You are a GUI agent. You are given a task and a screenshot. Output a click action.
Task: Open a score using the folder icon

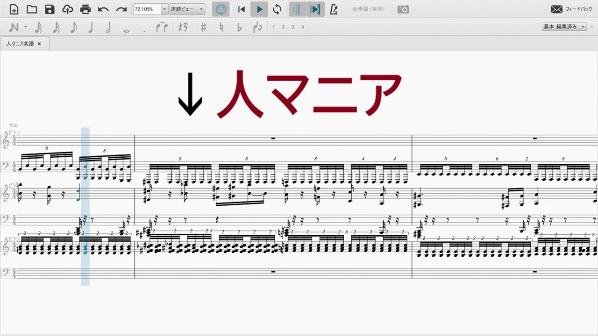pyautogui.click(x=32, y=9)
